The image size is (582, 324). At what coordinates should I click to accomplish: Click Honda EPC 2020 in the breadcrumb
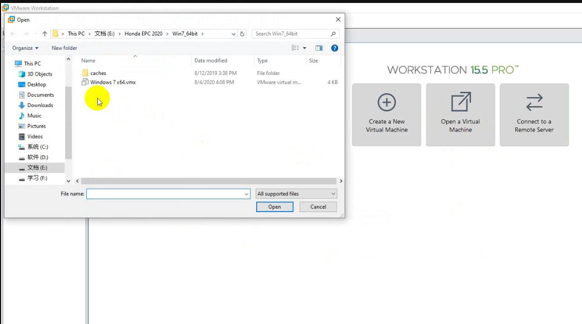143,34
